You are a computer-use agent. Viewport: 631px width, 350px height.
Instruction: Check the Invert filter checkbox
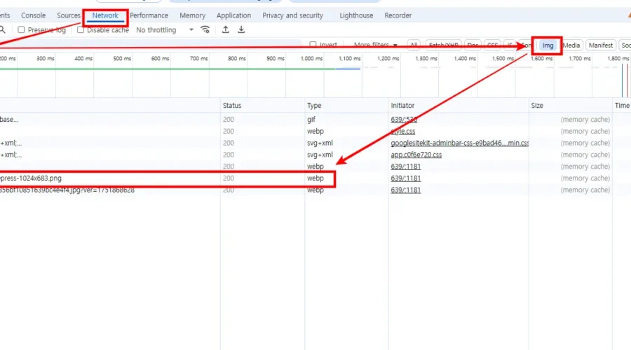313,45
